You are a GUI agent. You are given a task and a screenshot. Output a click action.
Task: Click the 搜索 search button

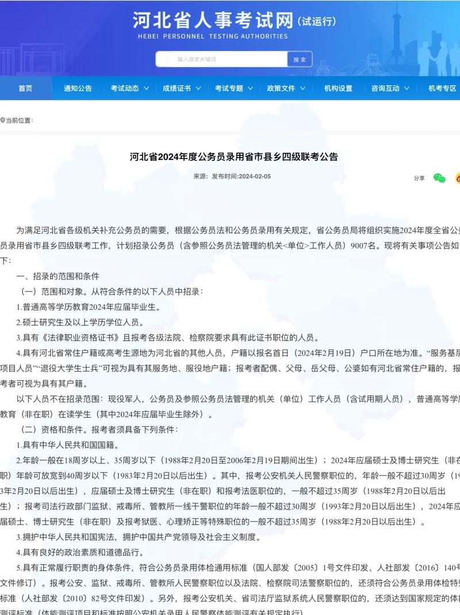tap(300, 59)
